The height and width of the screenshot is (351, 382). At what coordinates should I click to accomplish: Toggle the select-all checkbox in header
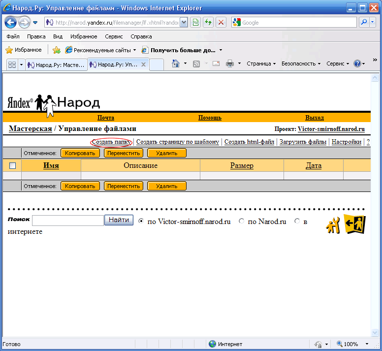[x=12, y=165]
